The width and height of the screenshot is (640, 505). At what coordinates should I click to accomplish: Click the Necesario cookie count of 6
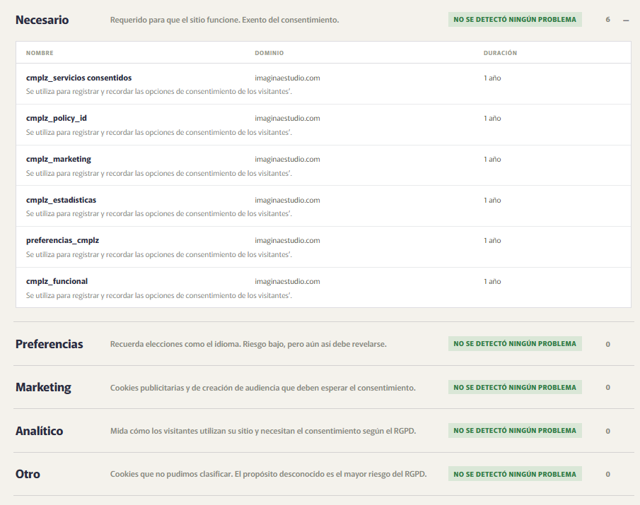click(x=607, y=20)
